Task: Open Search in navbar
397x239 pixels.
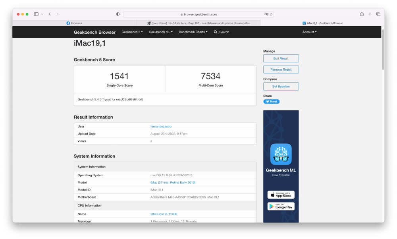Action: tap(222, 32)
